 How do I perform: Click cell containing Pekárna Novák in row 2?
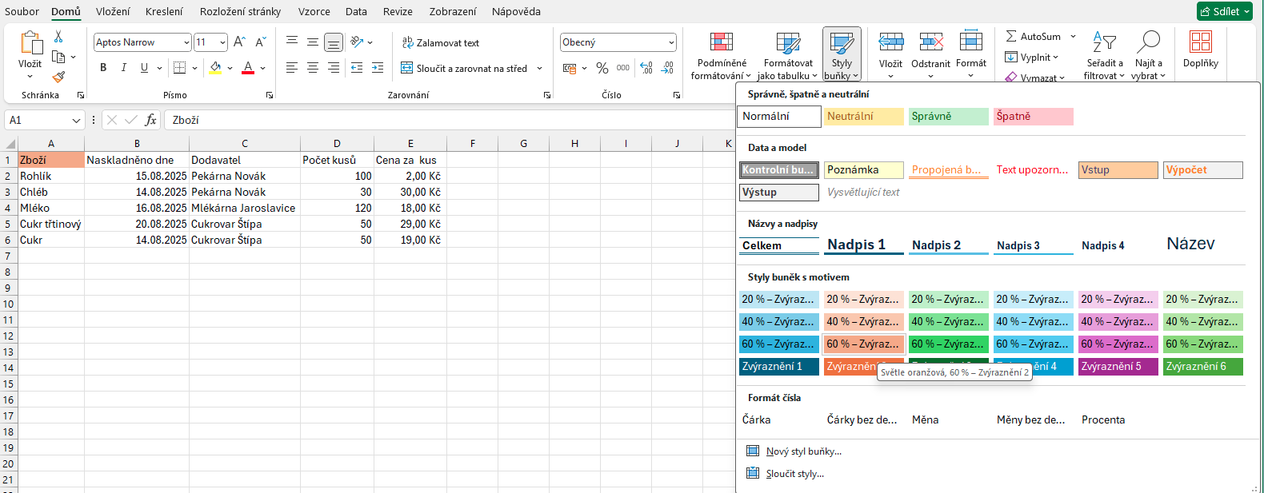click(245, 176)
